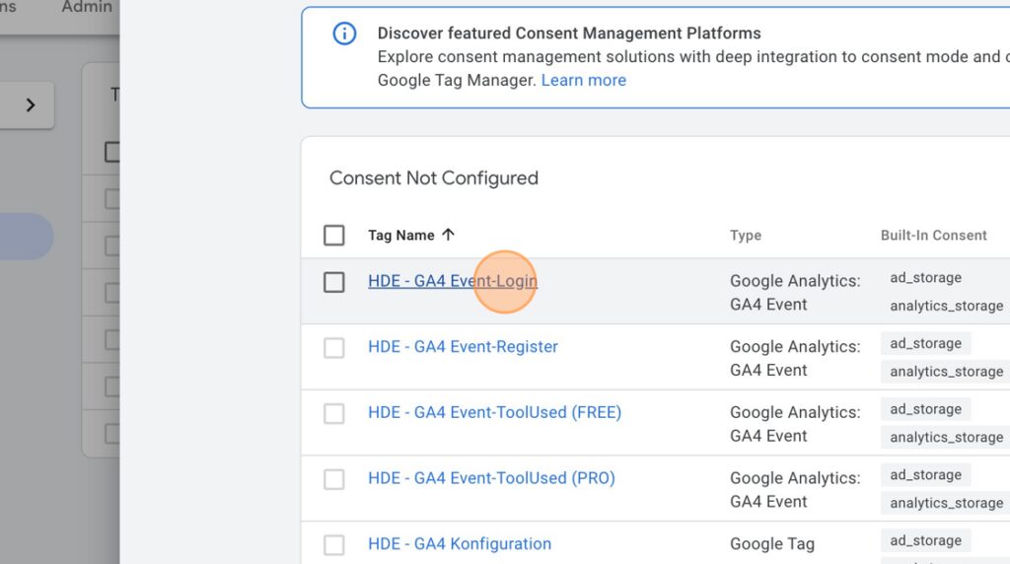Viewport: 1010px width, 564px height.
Task: Click ad_storage chip in ToolUsed (PRO) row
Action: (925, 474)
